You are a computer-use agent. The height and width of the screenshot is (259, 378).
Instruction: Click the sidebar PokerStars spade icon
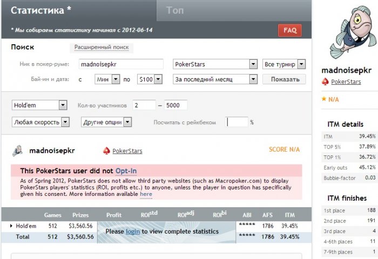click(x=325, y=82)
